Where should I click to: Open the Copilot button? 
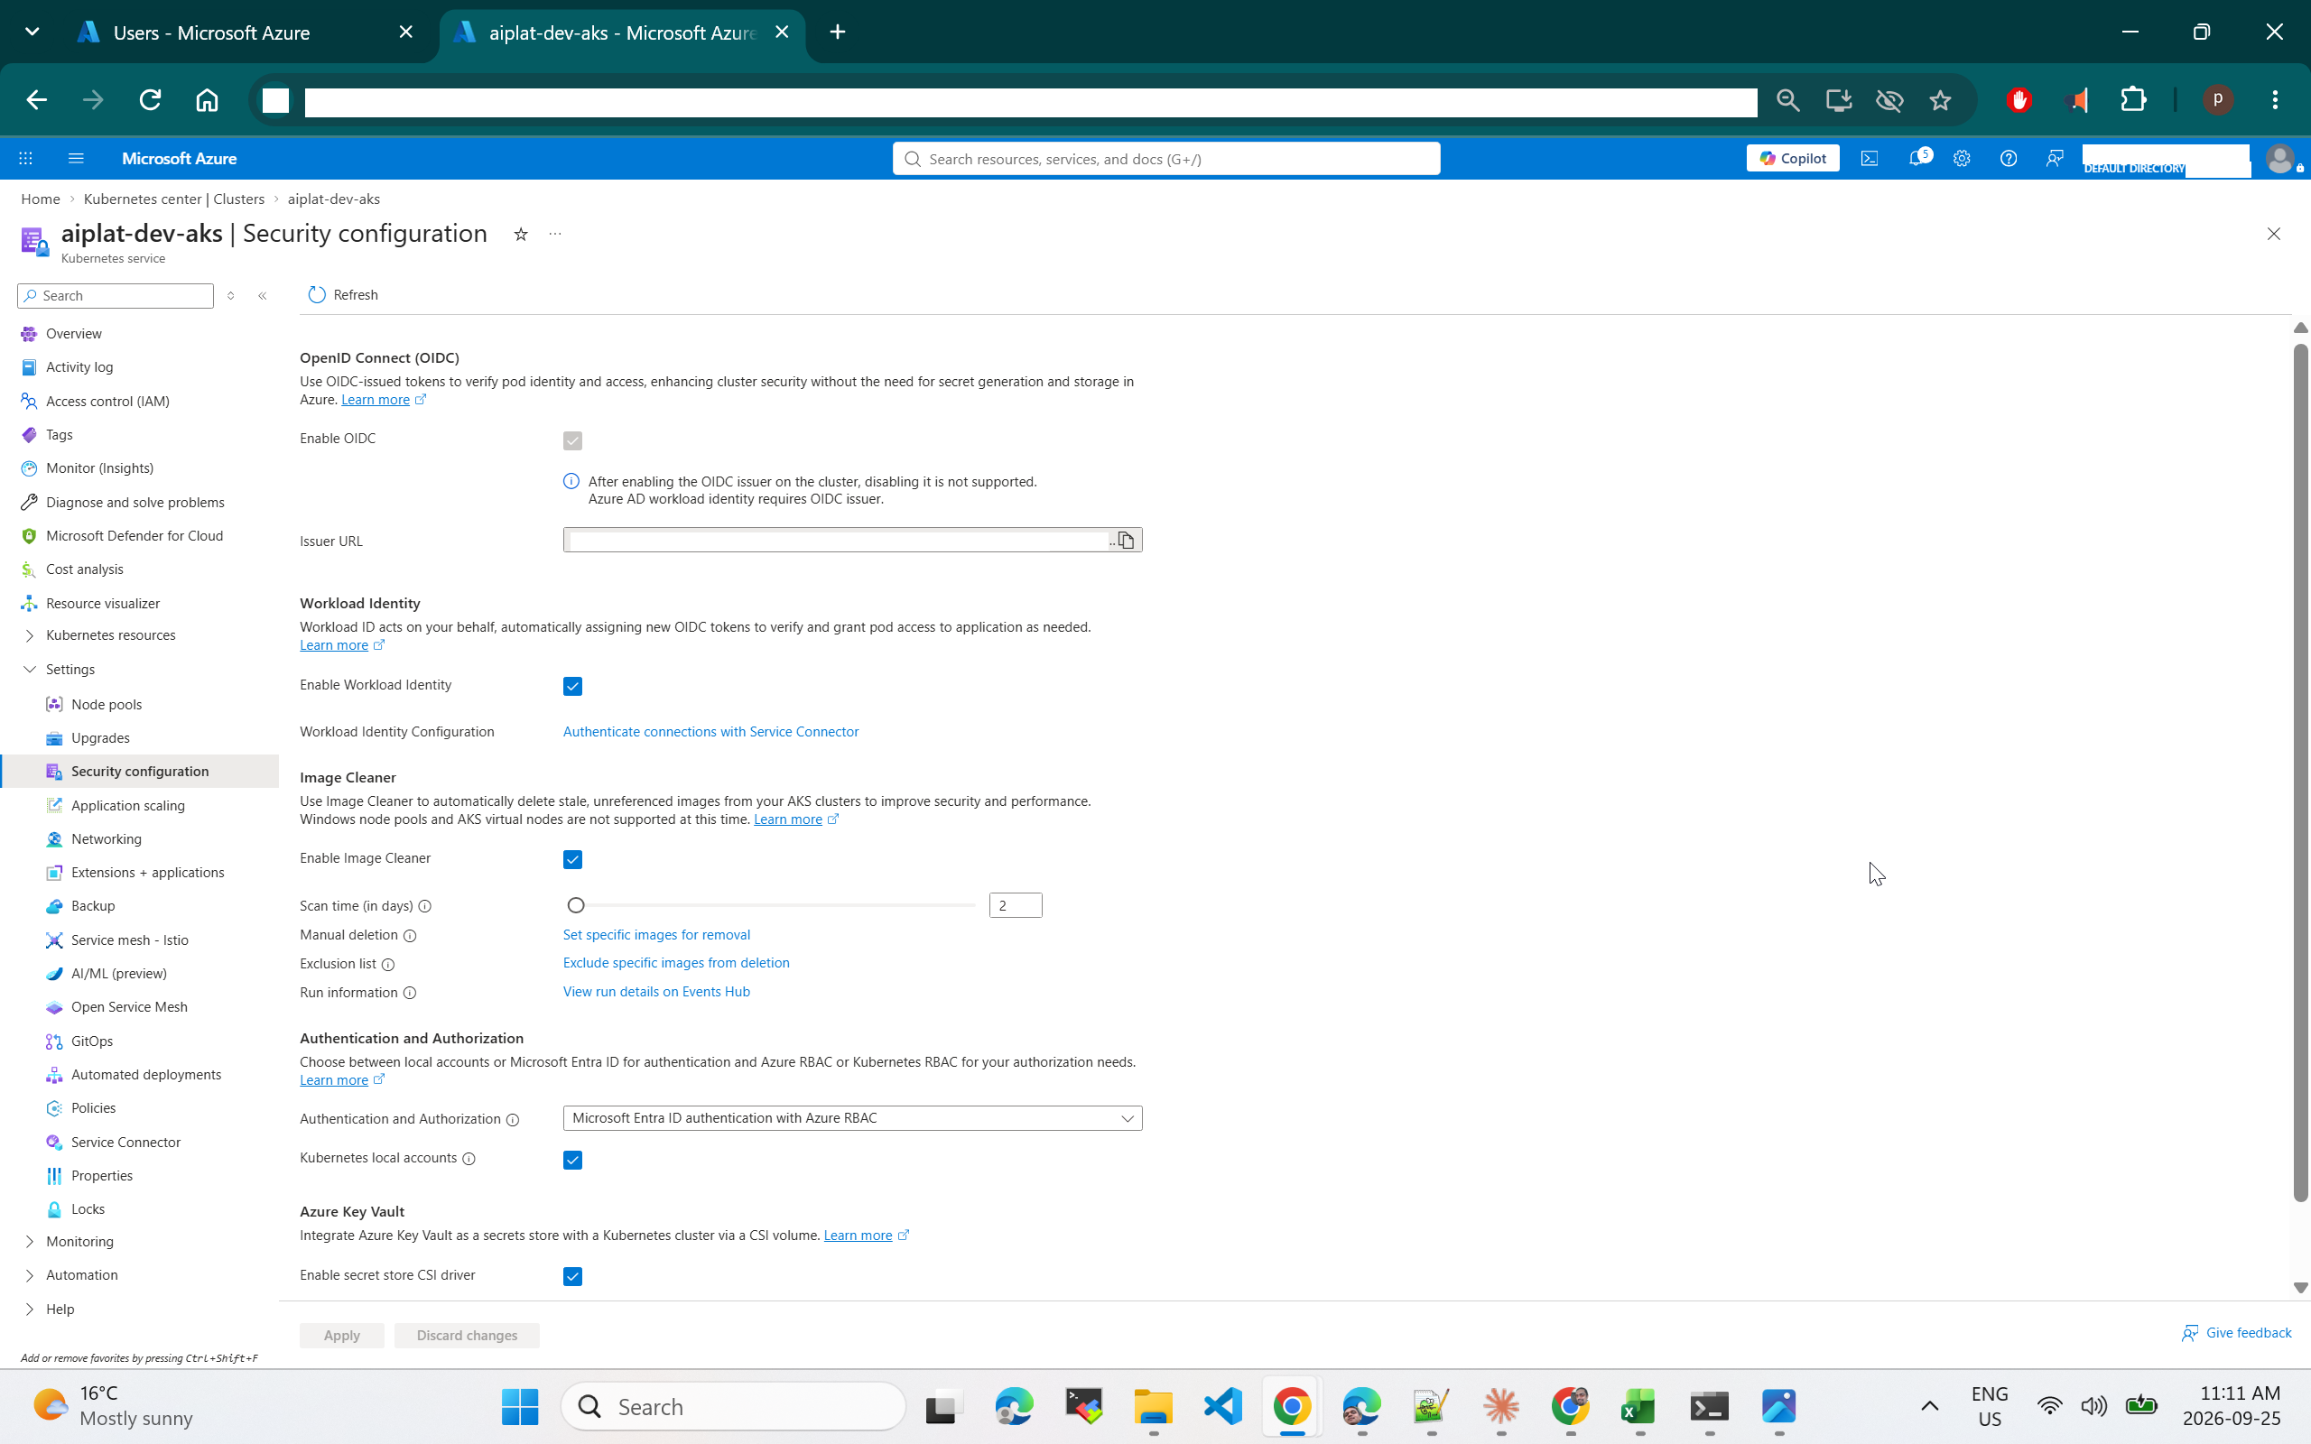(1793, 159)
